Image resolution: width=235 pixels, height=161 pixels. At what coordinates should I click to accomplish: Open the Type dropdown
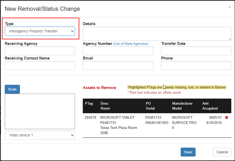point(40,31)
